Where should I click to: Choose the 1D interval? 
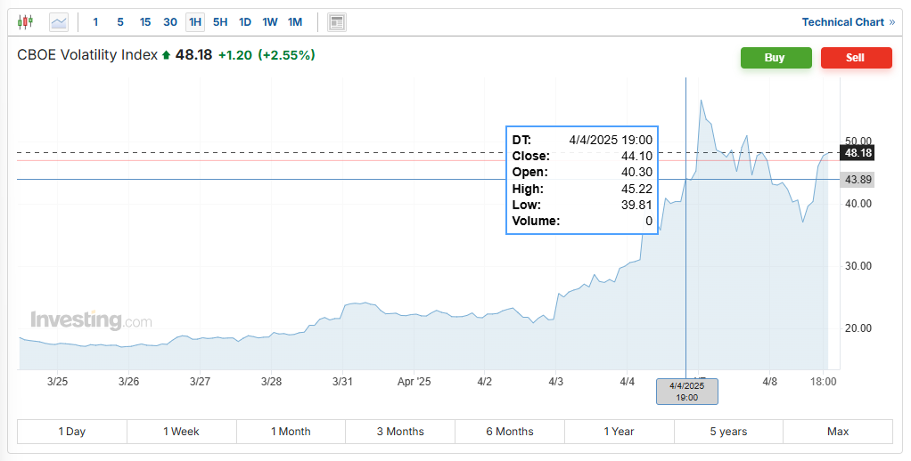pos(245,22)
